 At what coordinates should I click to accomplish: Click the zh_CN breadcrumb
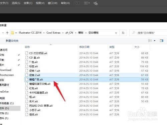(x=69, y=33)
